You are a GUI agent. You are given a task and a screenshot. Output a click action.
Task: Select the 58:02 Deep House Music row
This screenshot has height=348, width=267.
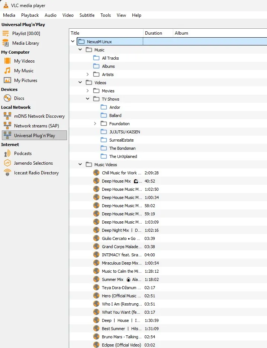168,206
